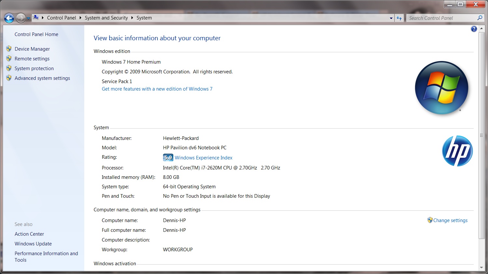Click shield icon beside Advanced system settings
The height and width of the screenshot is (274, 488).
[9, 78]
